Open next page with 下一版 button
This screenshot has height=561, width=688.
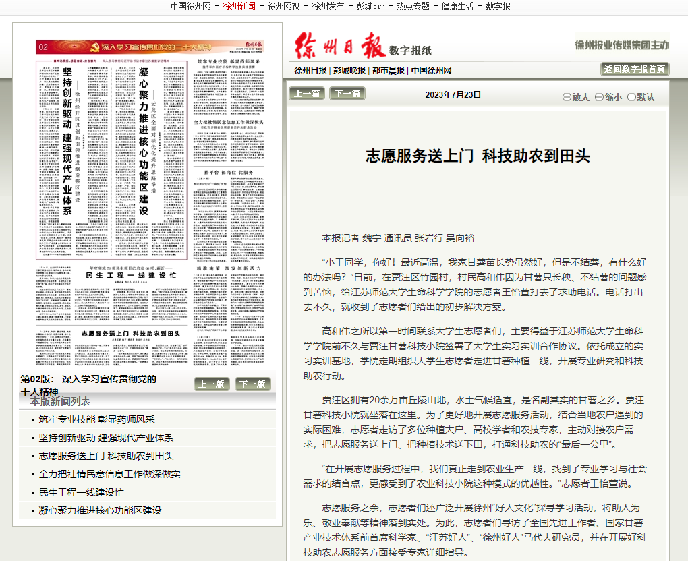tap(252, 384)
